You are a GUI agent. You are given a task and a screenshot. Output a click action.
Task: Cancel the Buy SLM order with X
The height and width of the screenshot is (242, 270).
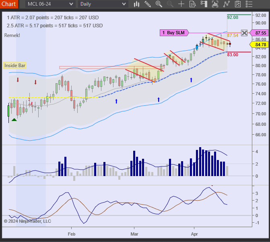244,33
